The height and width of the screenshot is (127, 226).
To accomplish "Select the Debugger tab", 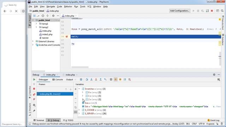I will click(x=43, y=80).
